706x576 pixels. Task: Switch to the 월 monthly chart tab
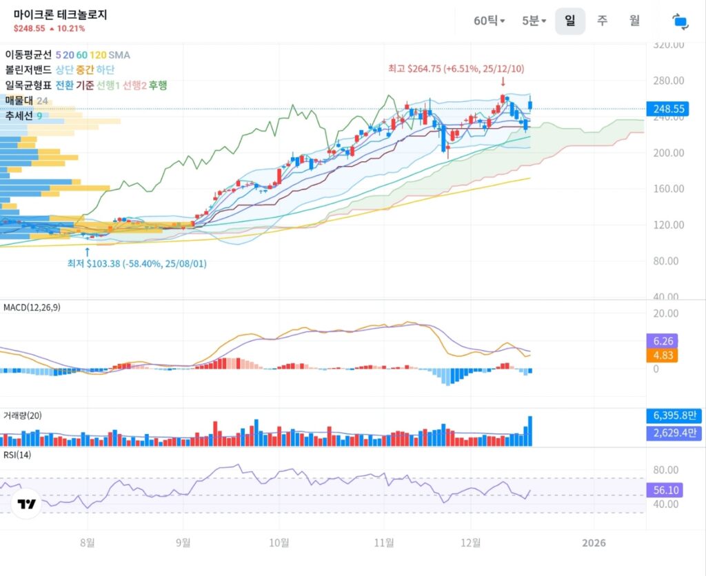[x=634, y=21]
